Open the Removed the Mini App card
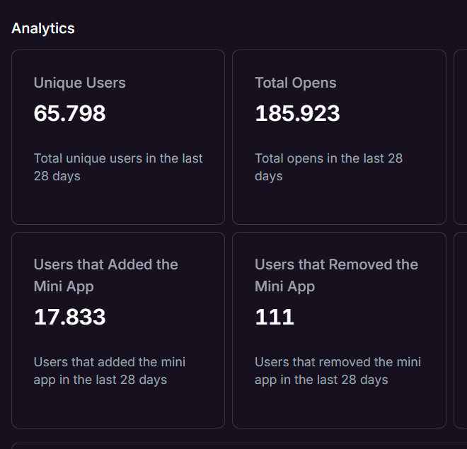 [x=339, y=330]
